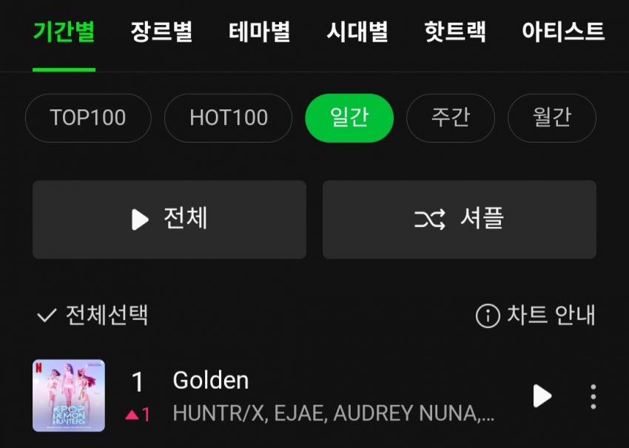Open the KPop Demon Hunters album cover
Viewport: 629px width, 448px height.
[x=69, y=396]
